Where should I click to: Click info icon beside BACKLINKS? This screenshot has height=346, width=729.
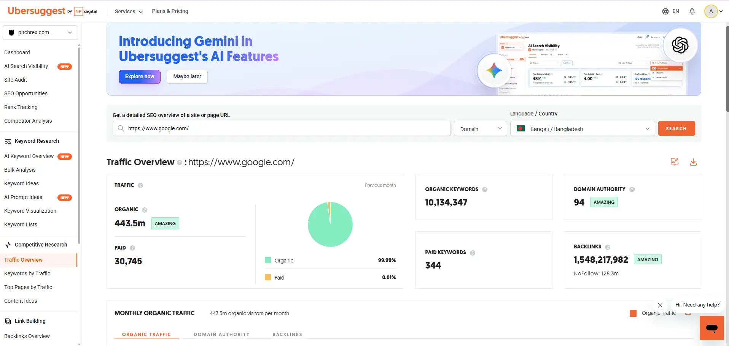click(608, 247)
